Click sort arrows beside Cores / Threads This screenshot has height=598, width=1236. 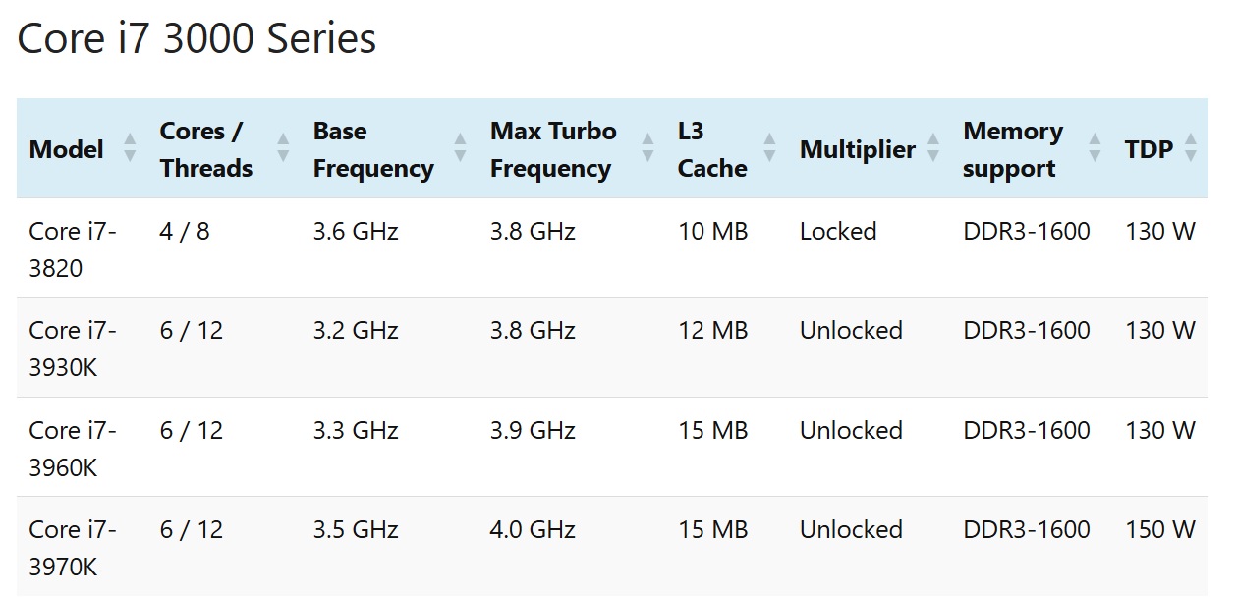(x=283, y=149)
